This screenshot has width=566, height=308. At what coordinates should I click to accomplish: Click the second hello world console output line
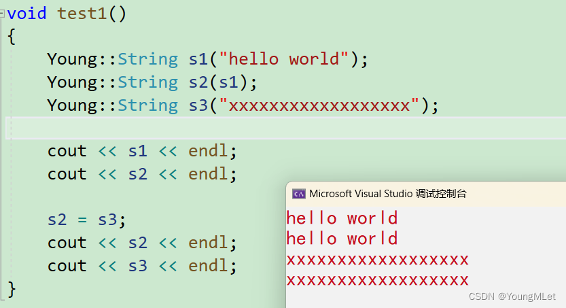[342, 239]
